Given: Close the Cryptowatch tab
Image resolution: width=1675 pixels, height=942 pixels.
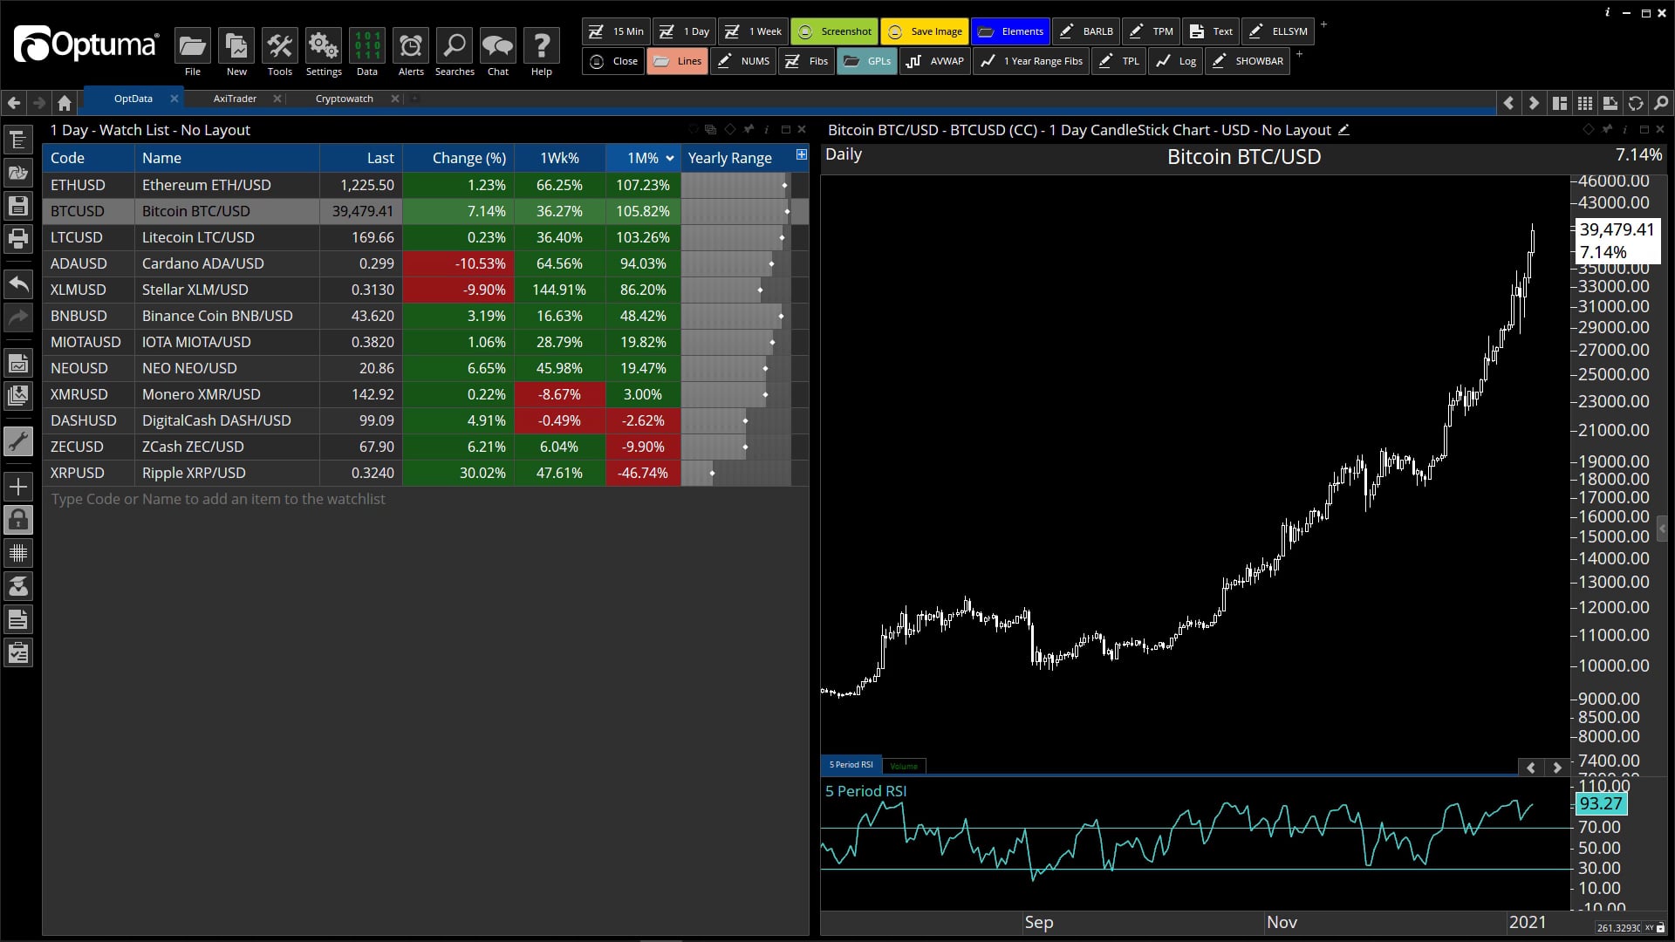Looking at the screenshot, I should (395, 99).
